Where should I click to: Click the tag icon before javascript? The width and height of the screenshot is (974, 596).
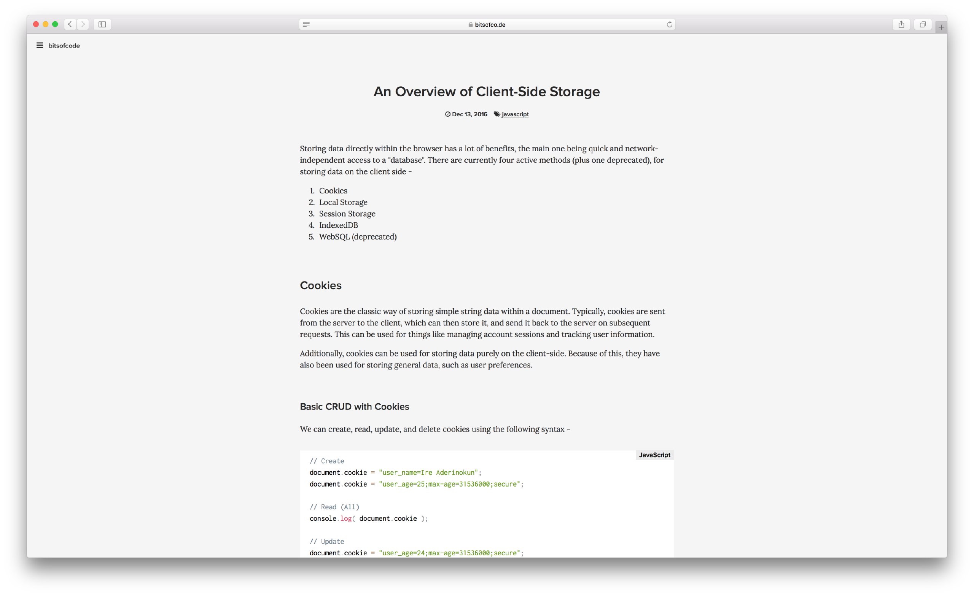click(497, 114)
